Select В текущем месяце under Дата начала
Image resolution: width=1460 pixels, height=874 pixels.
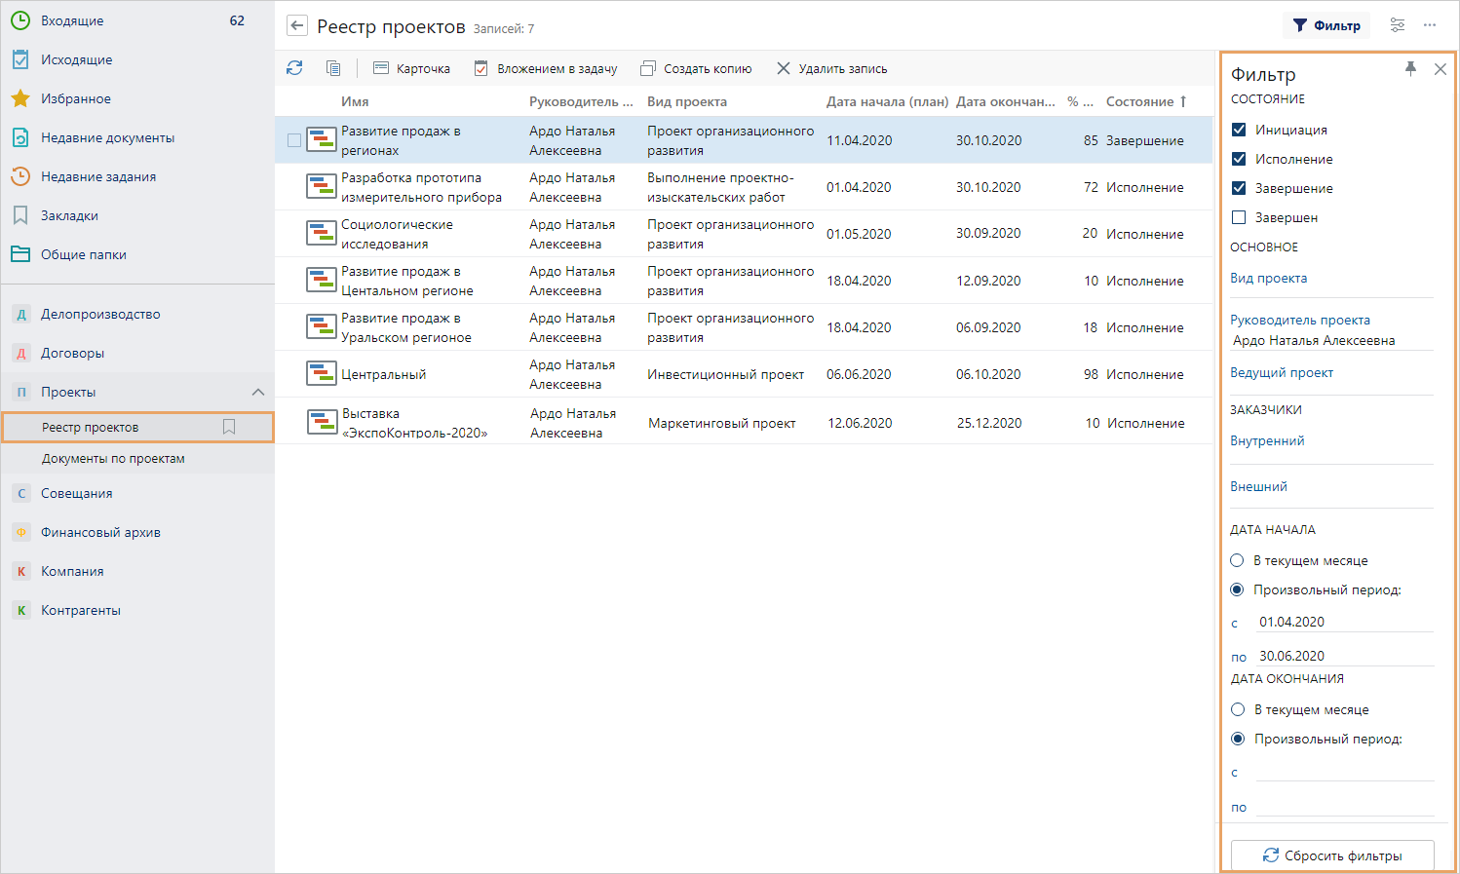(1238, 560)
